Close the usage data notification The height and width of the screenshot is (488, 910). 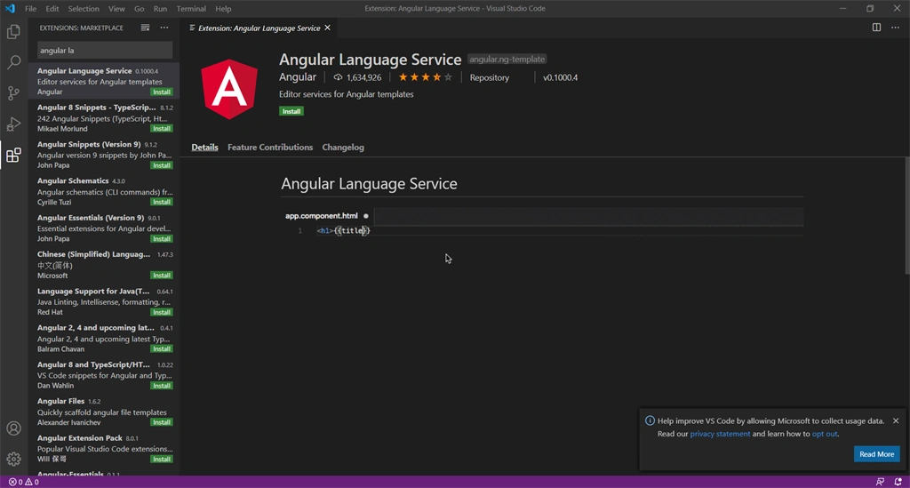pos(896,420)
